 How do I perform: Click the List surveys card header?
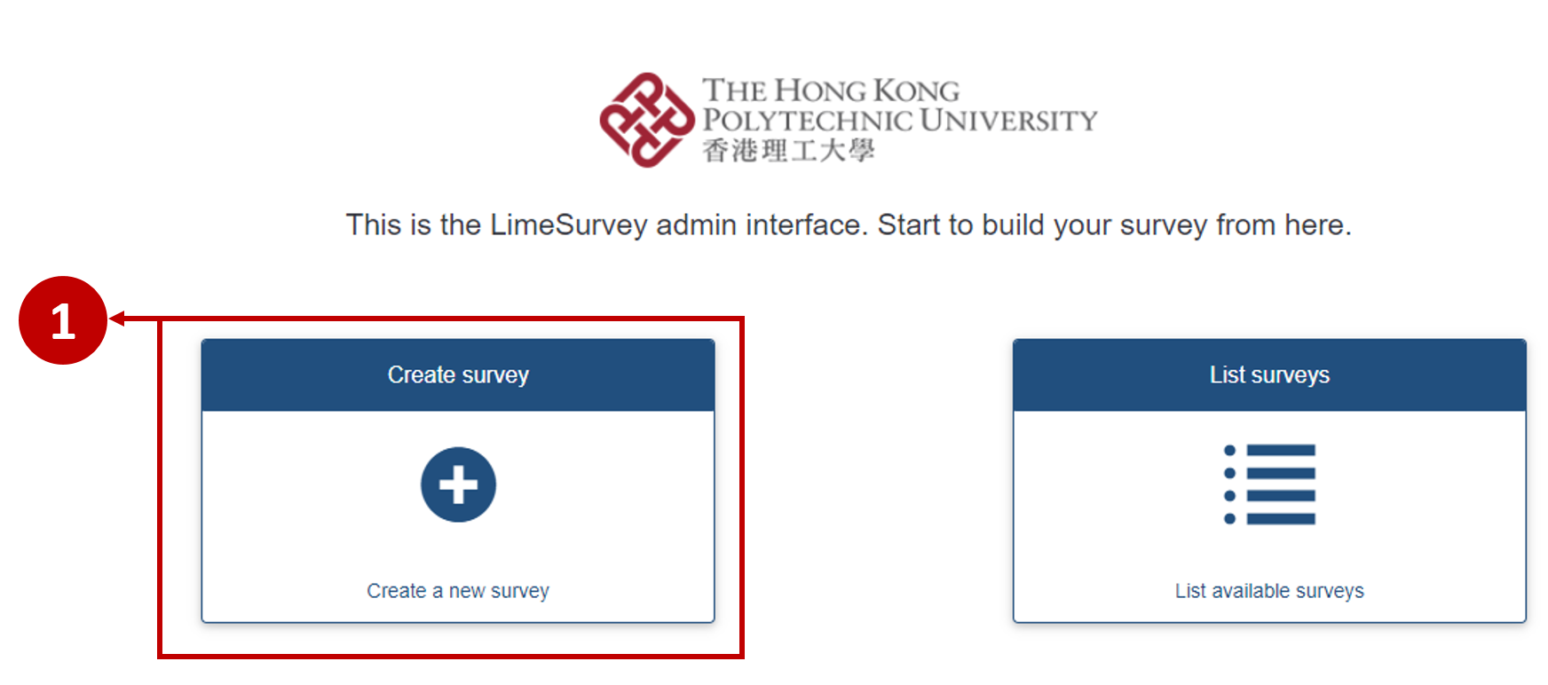(x=1269, y=374)
